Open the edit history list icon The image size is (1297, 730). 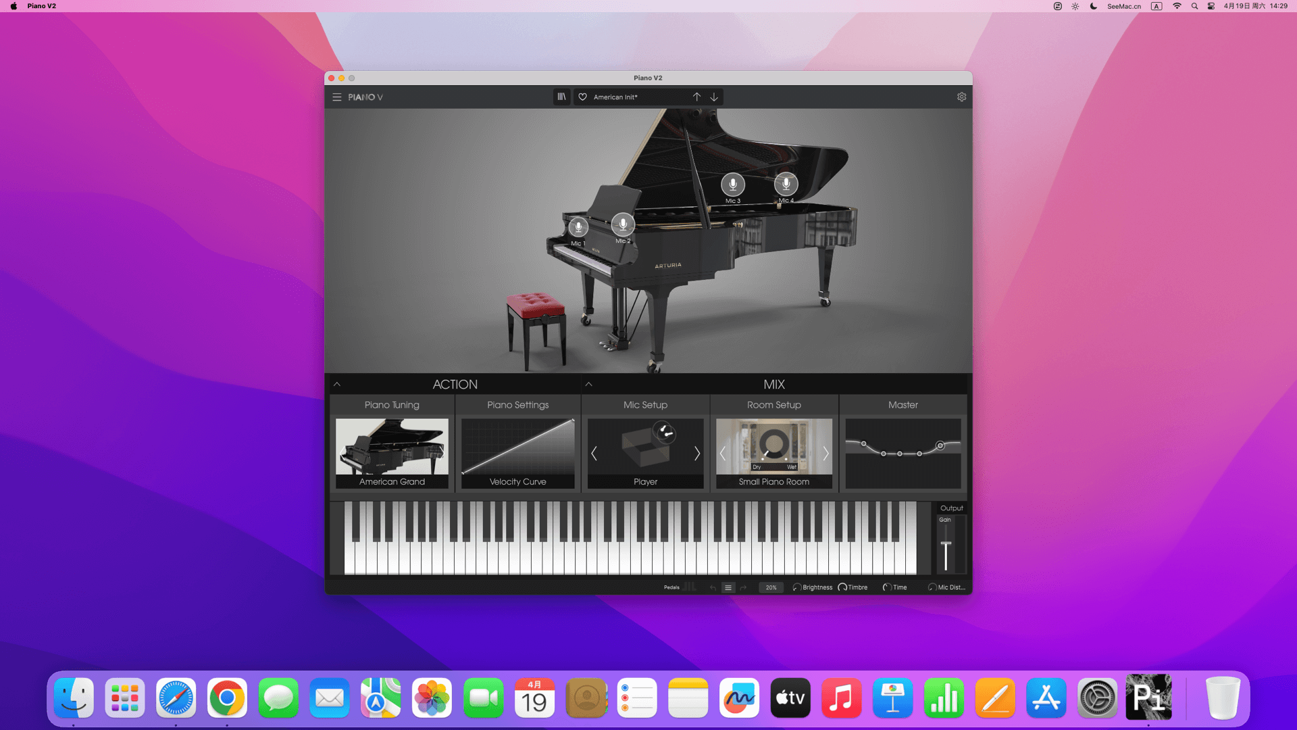(x=728, y=587)
